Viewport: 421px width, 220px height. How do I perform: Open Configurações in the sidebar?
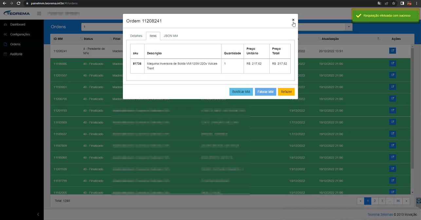point(20,34)
